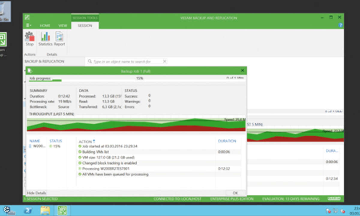Image resolution: width=360 pixels, height=216 pixels.
Task: Click 'EVALUATION: 13 DAYS REMAINING' status text
Action: point(291,199)
